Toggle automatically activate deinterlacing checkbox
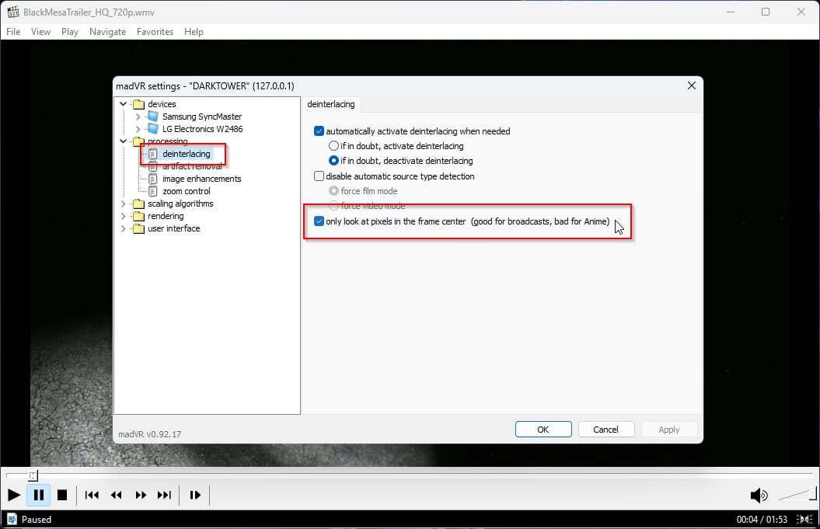 click(x=319, y=131)
